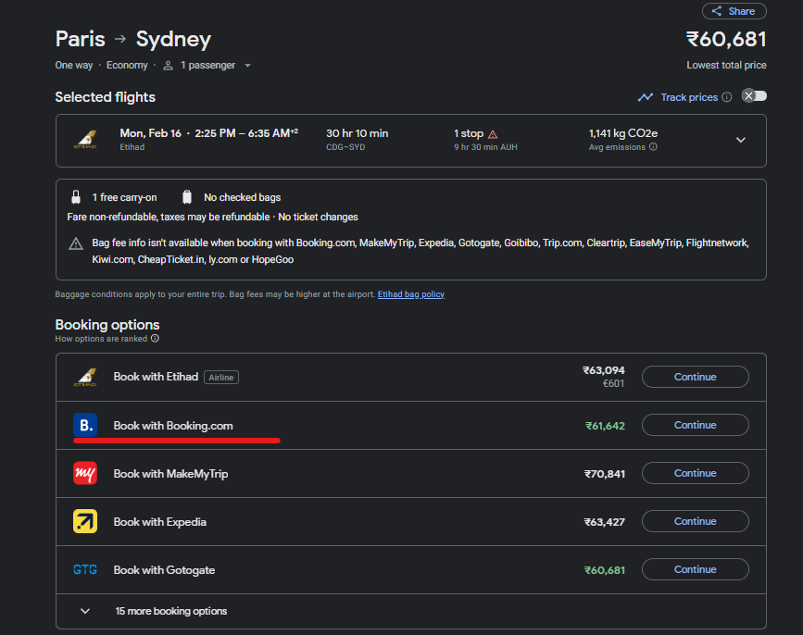This screenshot has height=635, width=803.
Task: Toggle the Track prices switch
Action: pyautogui.click(x=754, y=96)
